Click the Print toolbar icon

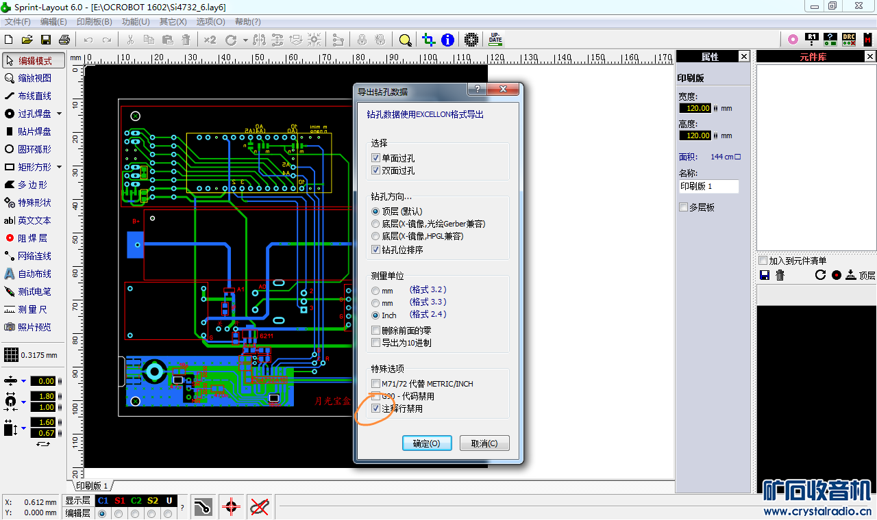[x=64, y=40]
